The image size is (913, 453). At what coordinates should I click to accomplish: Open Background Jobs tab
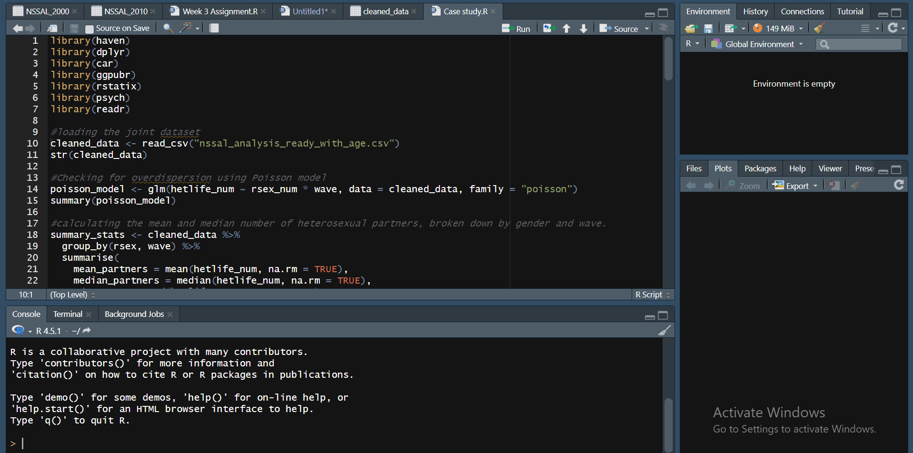134,314
